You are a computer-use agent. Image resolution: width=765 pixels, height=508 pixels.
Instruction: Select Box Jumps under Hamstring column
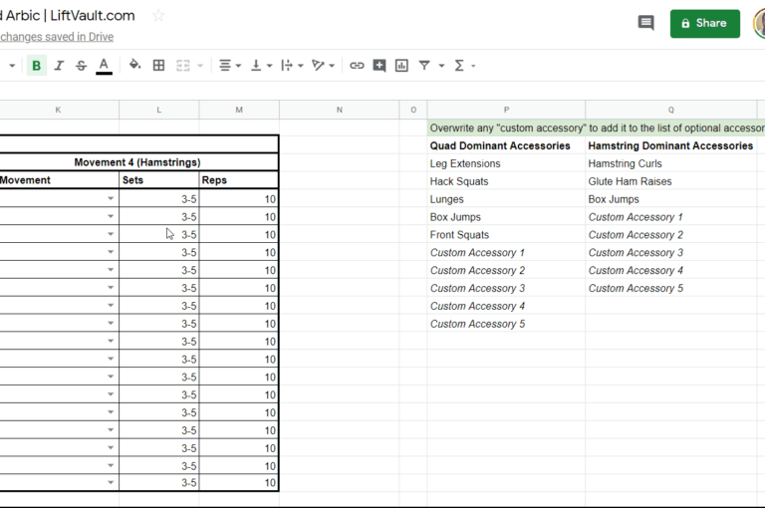pyautogui.click(x=670, y=199)
